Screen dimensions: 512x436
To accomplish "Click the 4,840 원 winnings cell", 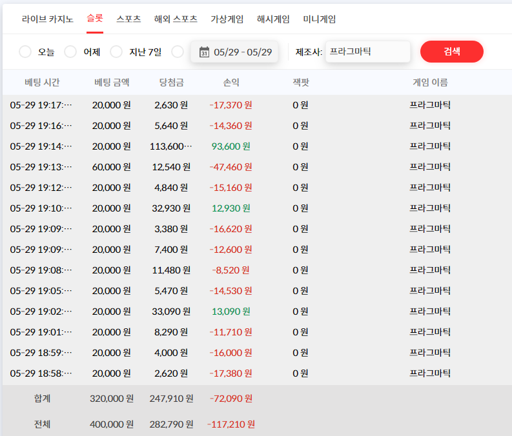I will [x=171, y=188].
